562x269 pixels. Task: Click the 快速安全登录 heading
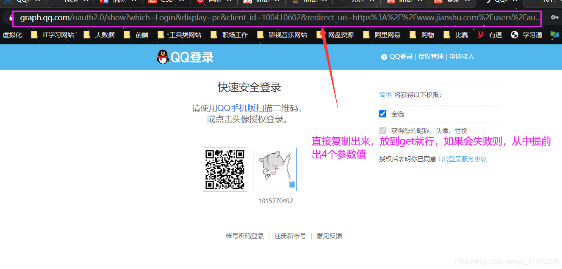coord(249,87)
